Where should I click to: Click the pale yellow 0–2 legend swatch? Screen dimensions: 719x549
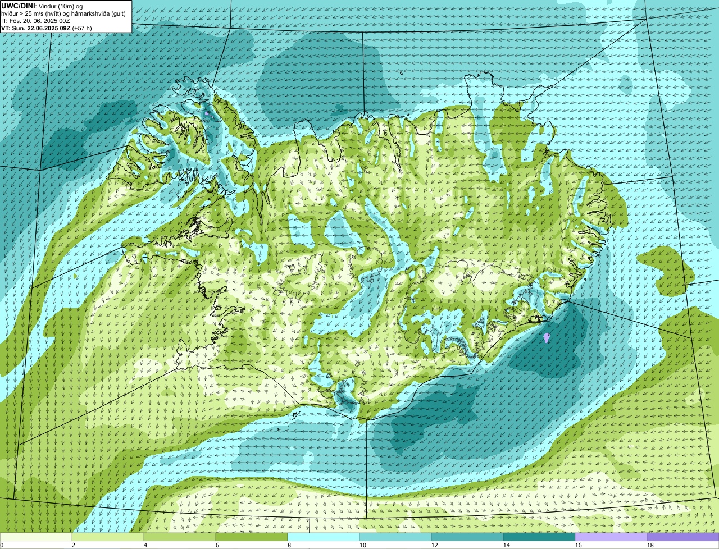[36, 537]
